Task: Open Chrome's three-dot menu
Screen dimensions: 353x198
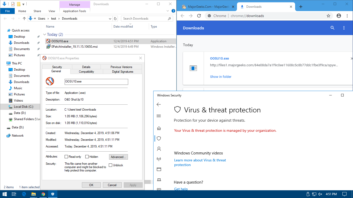Action: (x=347, y=16)
